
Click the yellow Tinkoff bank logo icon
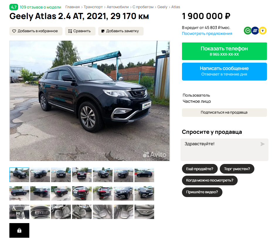pos(263,31)
